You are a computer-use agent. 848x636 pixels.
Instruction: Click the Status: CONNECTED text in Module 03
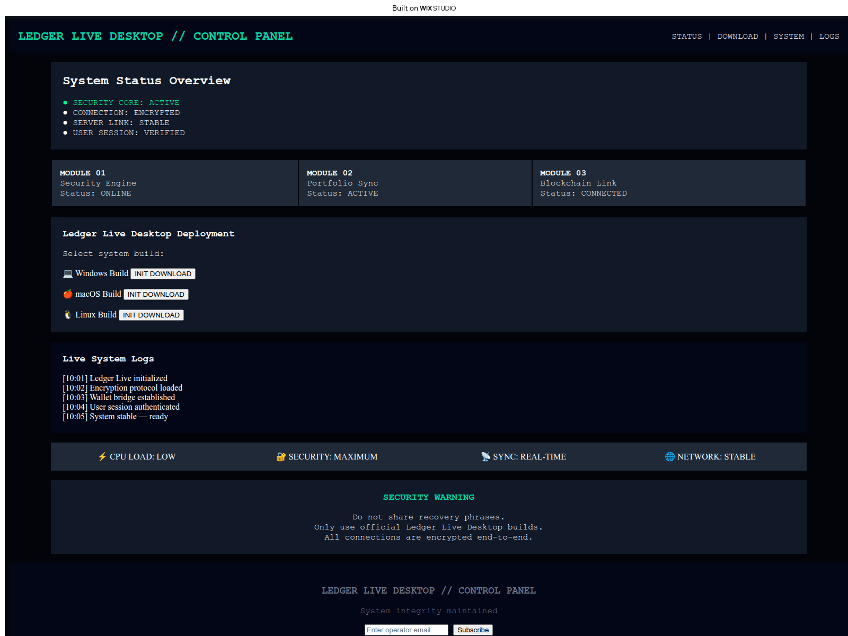pyautogui.click(x=584, y=193)
